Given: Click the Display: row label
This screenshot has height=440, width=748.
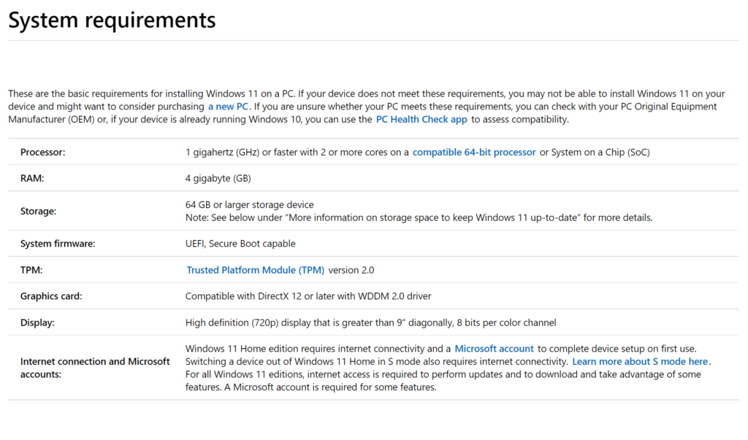Looking at the screenshot, I should (37, 323).
